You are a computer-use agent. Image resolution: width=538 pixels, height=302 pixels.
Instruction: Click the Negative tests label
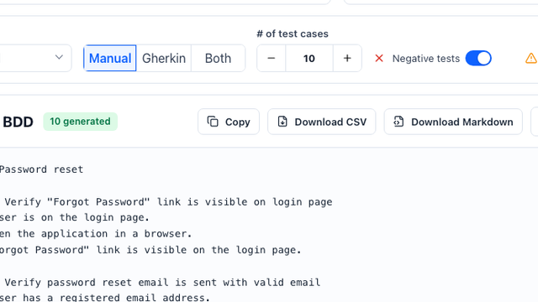(x=426, y=59)
